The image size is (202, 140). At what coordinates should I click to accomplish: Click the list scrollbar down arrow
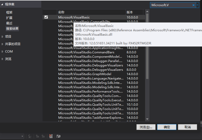147,119
